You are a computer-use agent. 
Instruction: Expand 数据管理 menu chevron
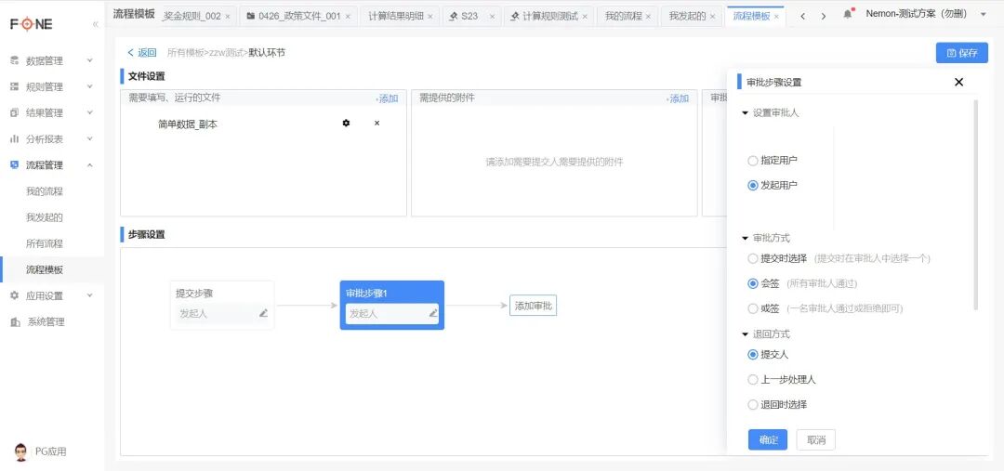click(x=89, y=60)
